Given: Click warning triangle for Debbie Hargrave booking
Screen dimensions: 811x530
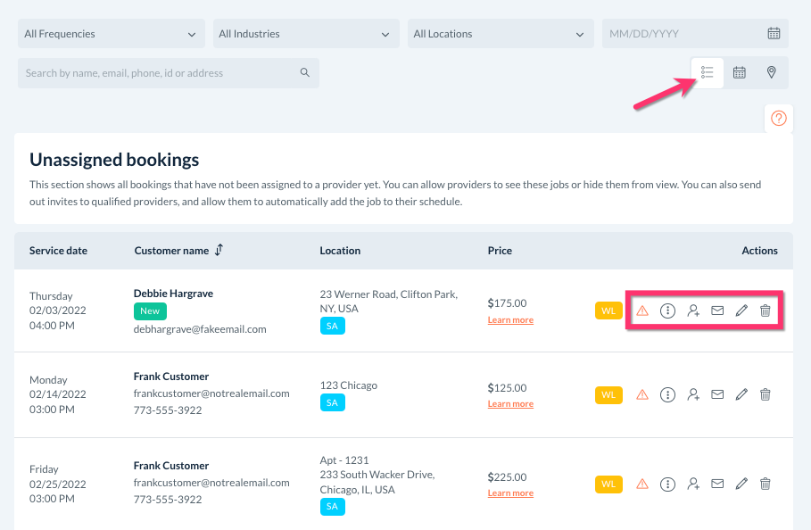Looking at the screenshot, I should point(642,311).
